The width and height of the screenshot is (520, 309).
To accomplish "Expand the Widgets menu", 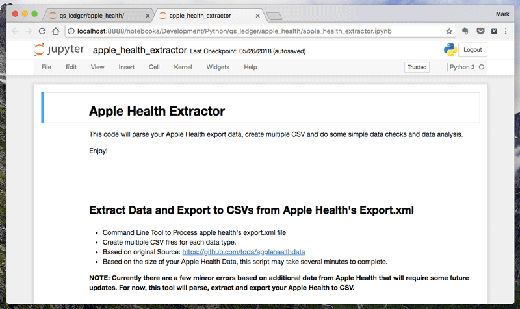I will pyautogui.click(x=218, y=67).
